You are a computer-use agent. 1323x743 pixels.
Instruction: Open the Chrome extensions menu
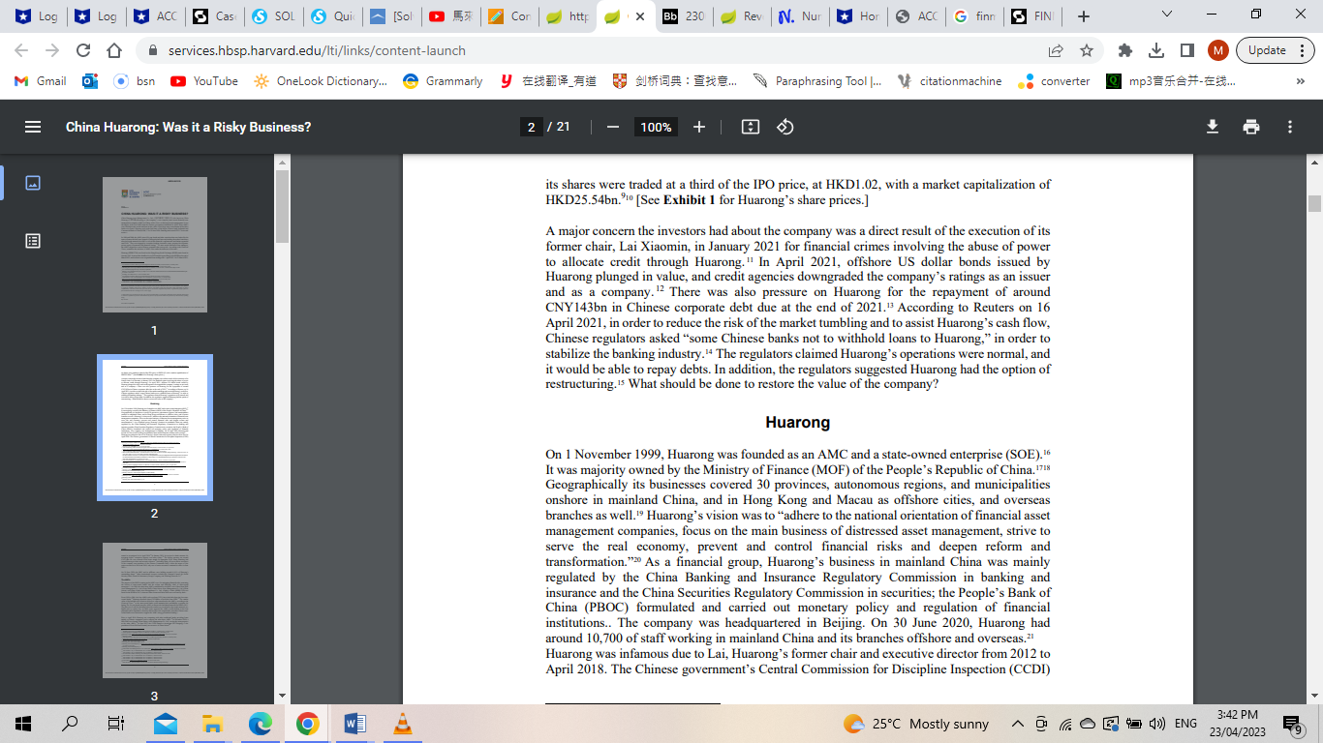[x=1124, y=50]
